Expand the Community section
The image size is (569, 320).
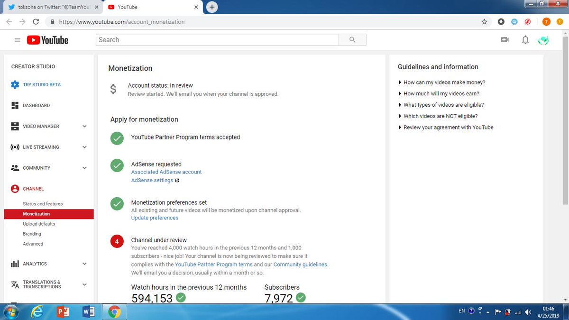pos(84,168)
